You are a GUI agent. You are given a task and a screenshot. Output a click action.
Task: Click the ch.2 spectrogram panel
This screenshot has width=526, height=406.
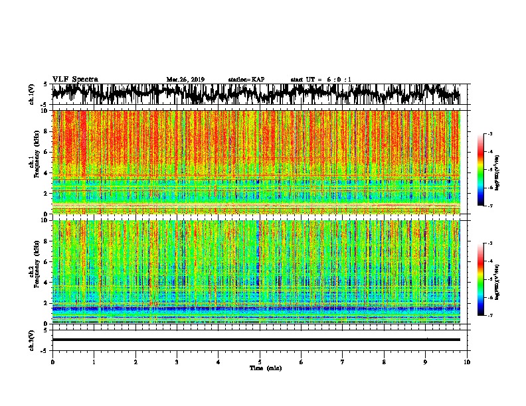click(256, 272)
